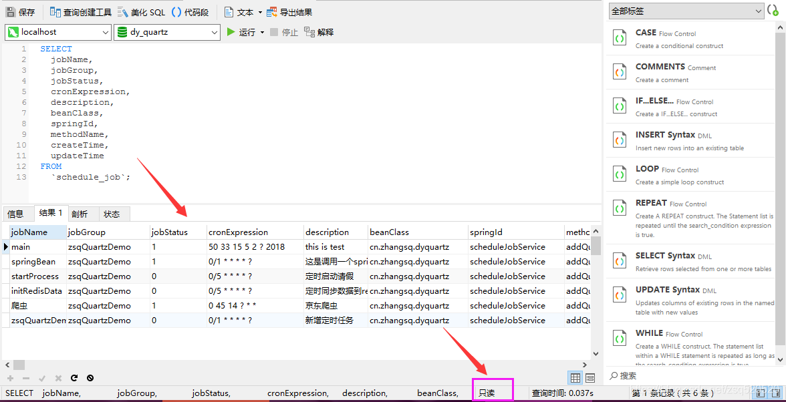
Task: Click Export Result (导出结果)
Action: pyautogui.click(x=289, y=12)
